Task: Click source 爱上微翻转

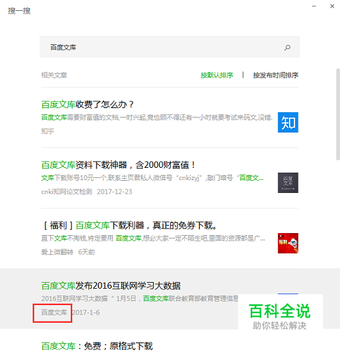Action: click(x=57, y=252)
